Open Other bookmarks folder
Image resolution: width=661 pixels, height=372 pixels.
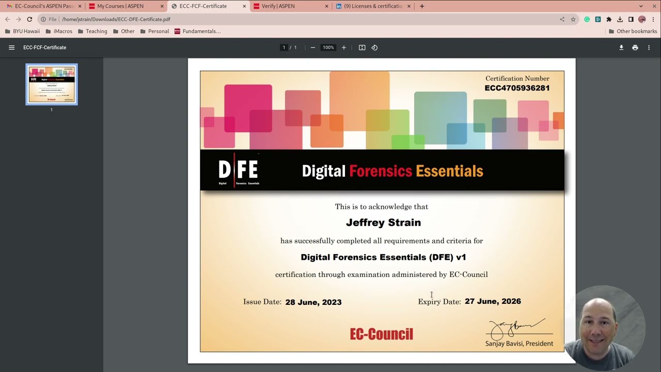click(x=633, y=31)
